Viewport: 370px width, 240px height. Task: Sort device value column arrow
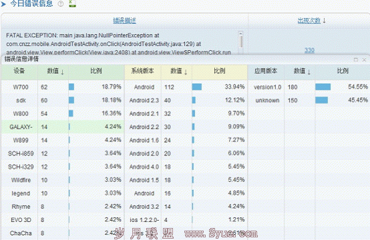[x=62, y=71]
